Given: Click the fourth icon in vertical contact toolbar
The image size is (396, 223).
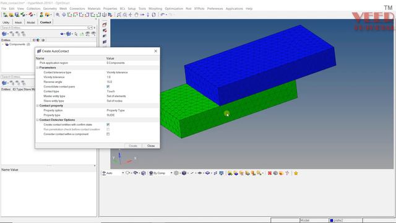Looking at the screenshot, I should [105, 42].
